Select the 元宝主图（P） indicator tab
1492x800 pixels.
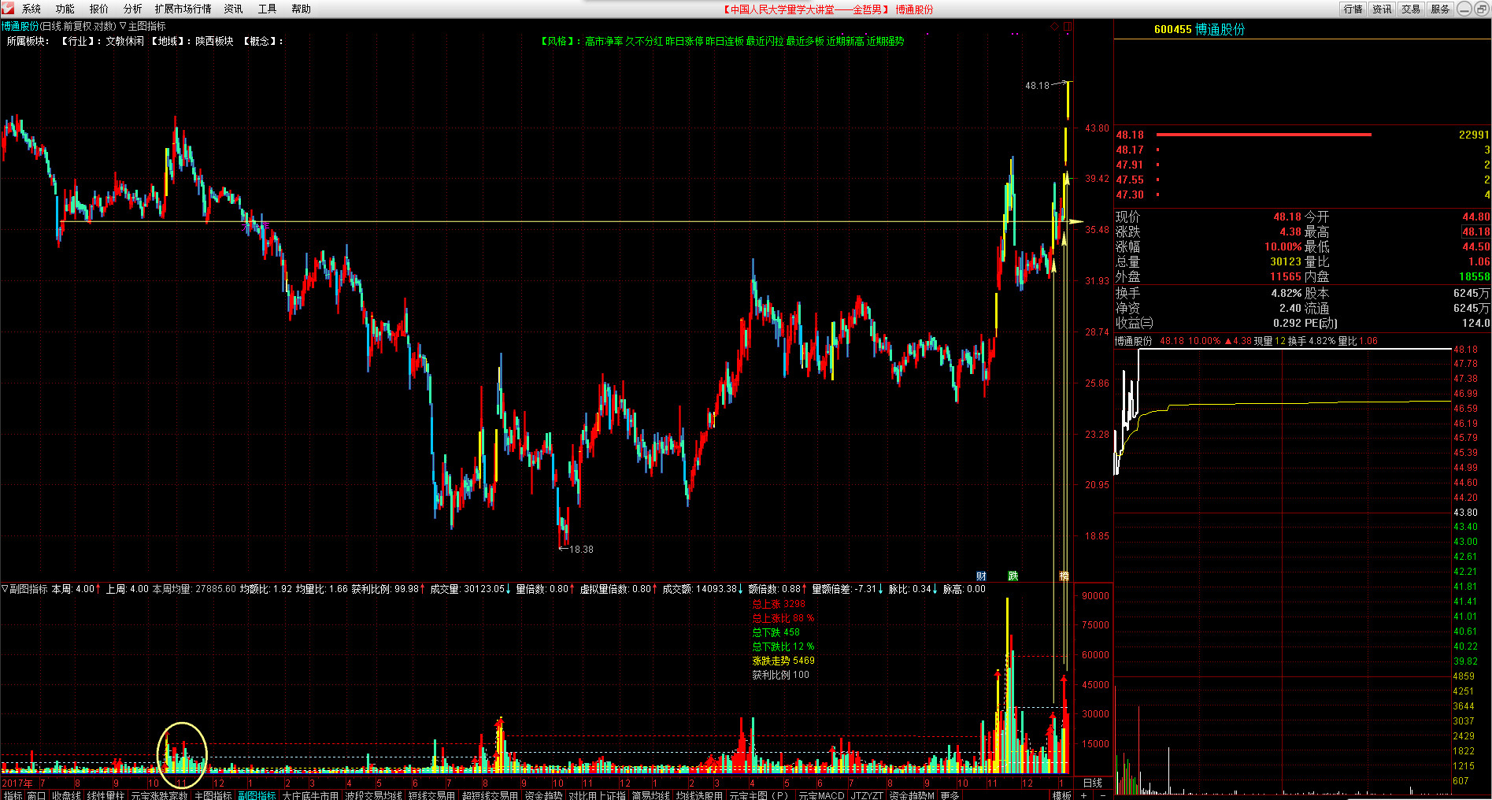point(760,794)
